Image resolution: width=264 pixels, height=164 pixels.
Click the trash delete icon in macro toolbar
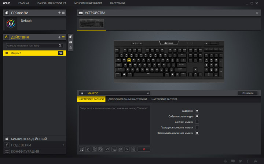(133, 149)
